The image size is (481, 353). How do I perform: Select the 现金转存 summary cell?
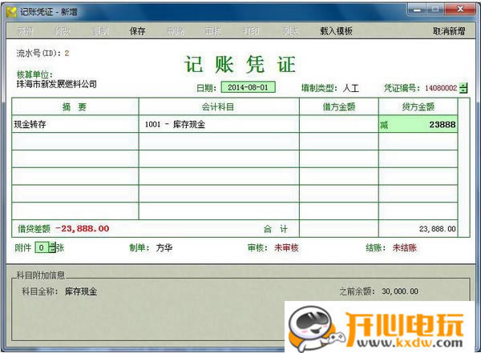75,125
